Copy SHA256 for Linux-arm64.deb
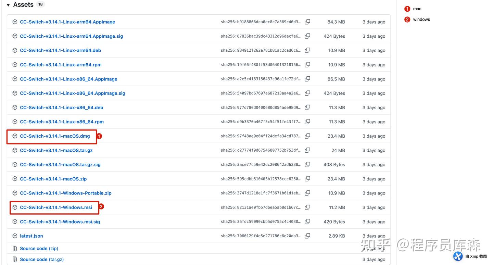The width and height of the screenshot is (493, 265). 307,50
